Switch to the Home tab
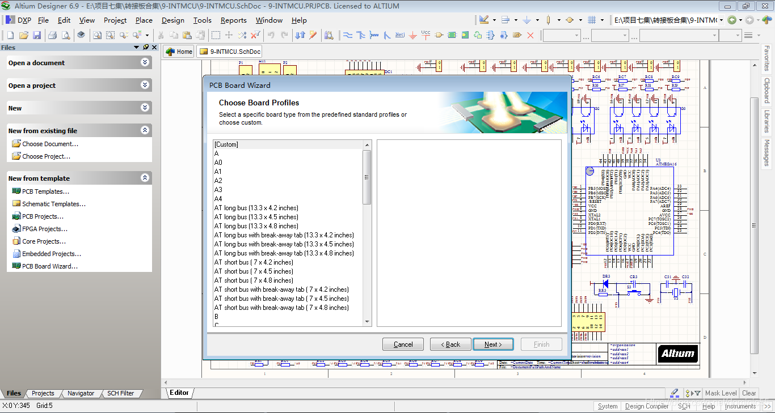The height and width of the screenshot is (413, 775). (x=179, y=52)
